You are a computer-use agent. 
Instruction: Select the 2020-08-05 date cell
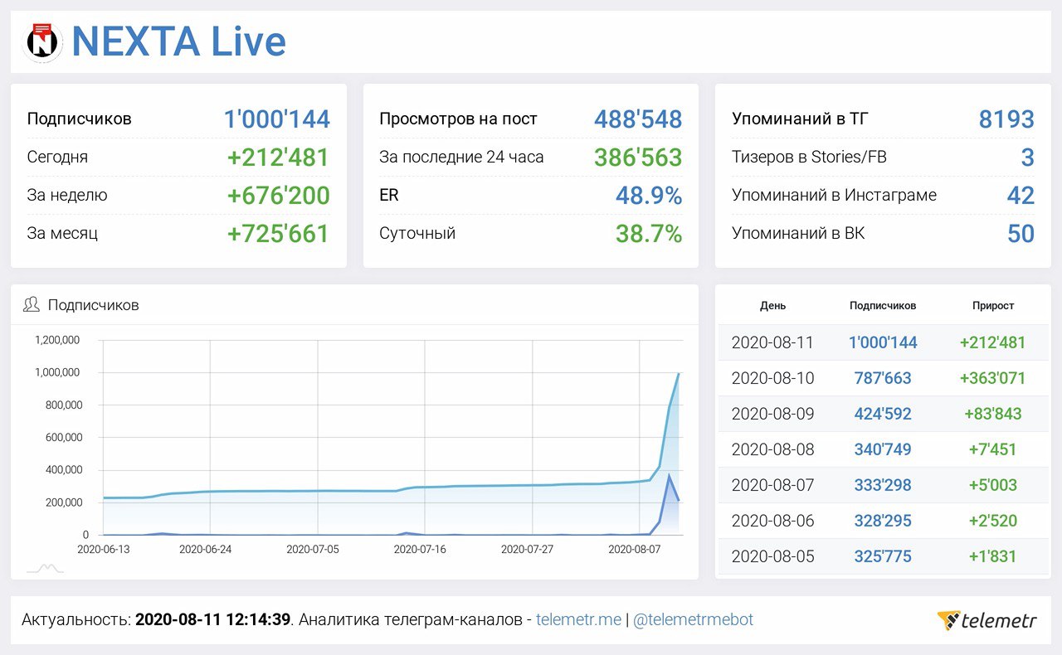[x=772, y=556]
